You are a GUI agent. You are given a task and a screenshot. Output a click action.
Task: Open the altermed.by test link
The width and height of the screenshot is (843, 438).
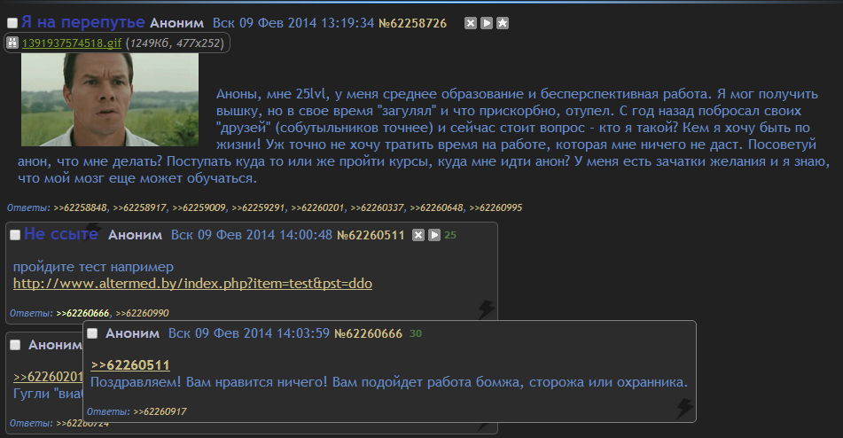tap(192, 283)
